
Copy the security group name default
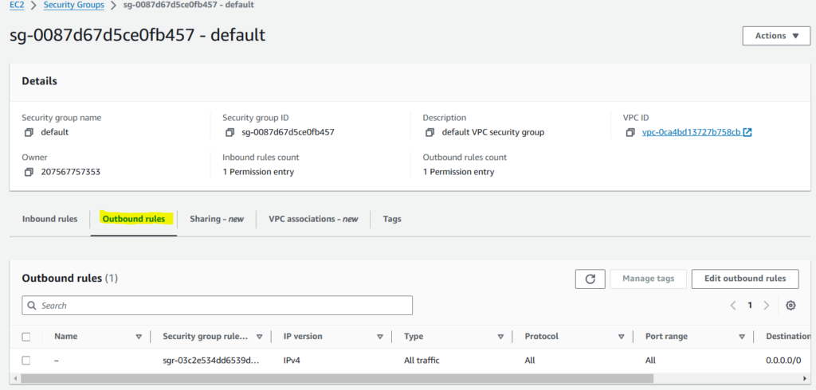tap(29, 132)
